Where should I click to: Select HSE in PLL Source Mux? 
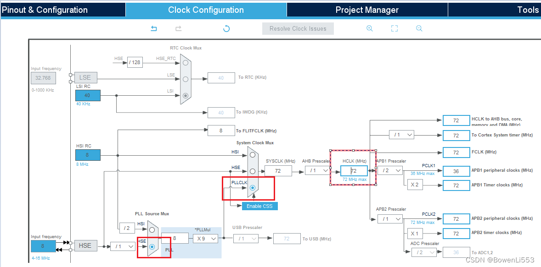152,246
